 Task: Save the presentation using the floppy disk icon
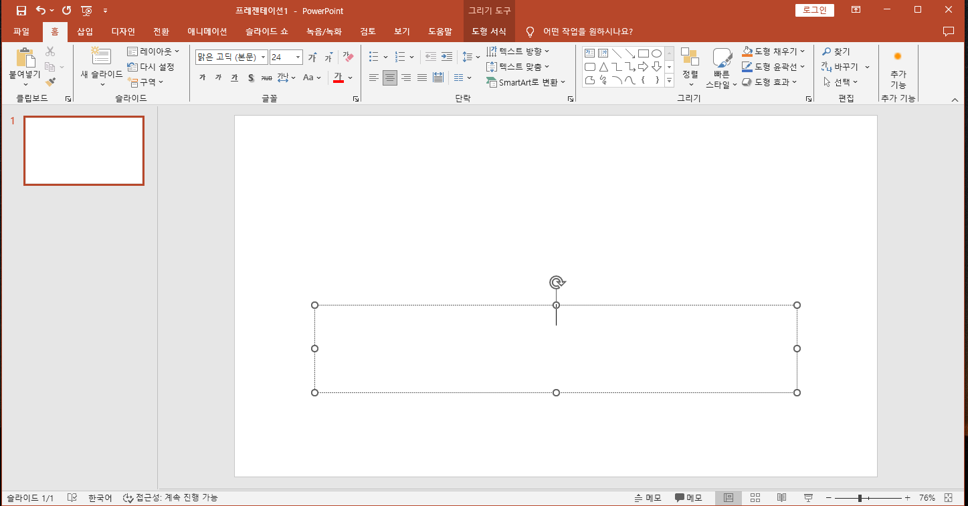(x=21, y=11)
